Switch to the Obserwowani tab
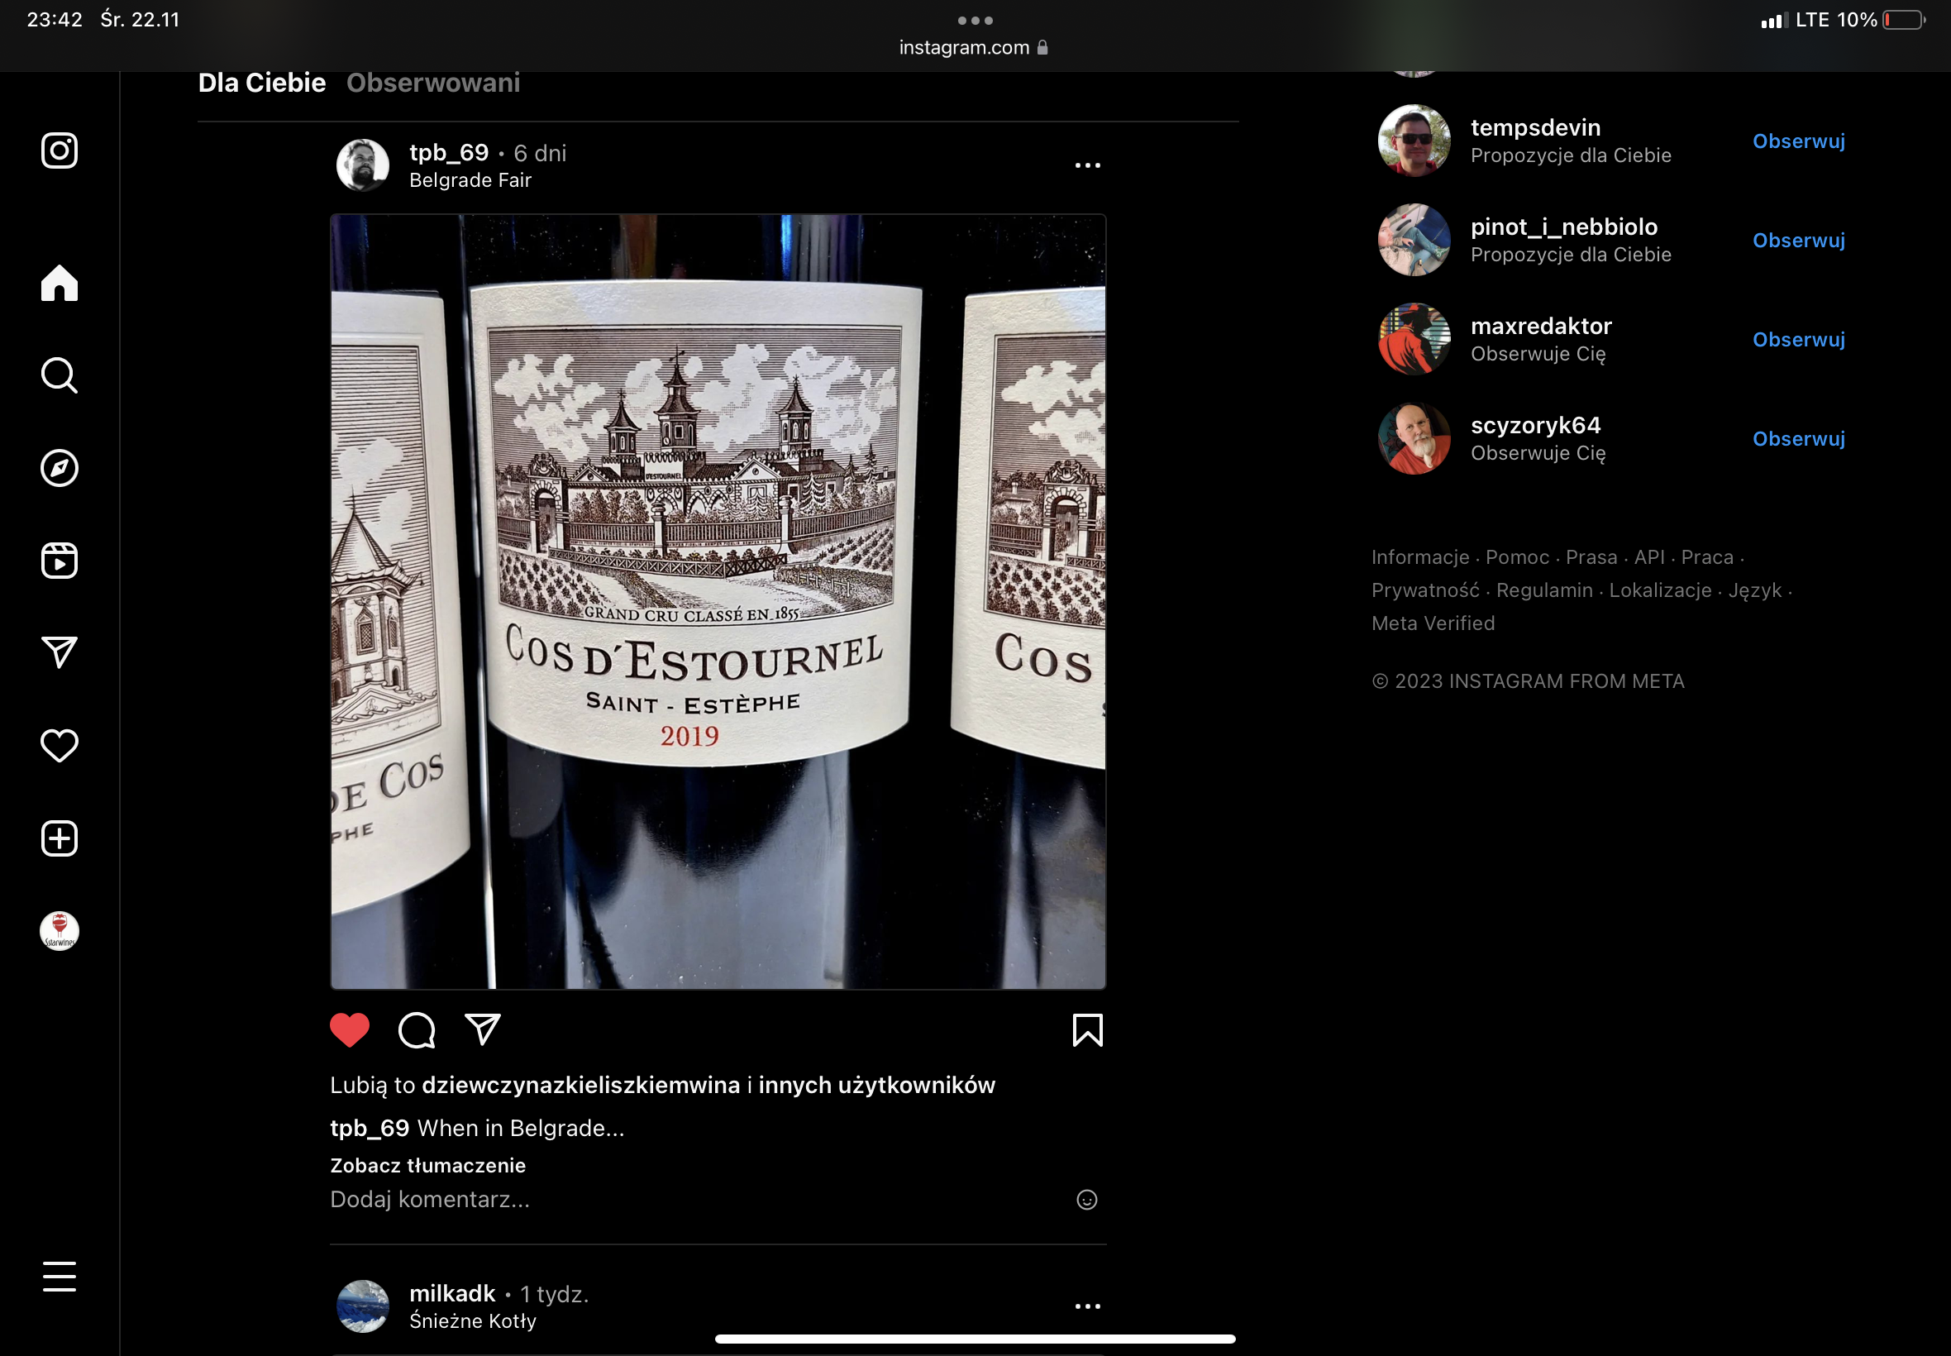 point(433,83)
